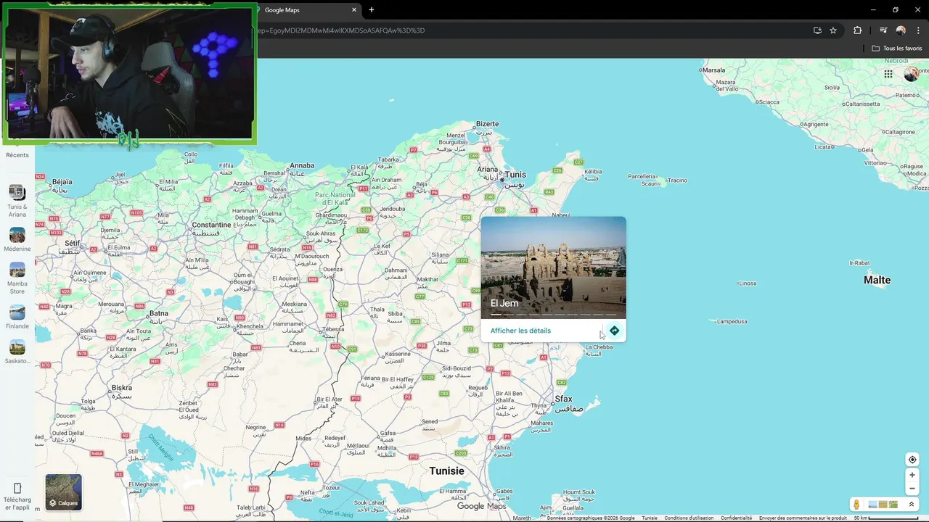The width and height of the screenshot is (929, 522).
Task: Show my location on the map
Action: tap(912, 460)
